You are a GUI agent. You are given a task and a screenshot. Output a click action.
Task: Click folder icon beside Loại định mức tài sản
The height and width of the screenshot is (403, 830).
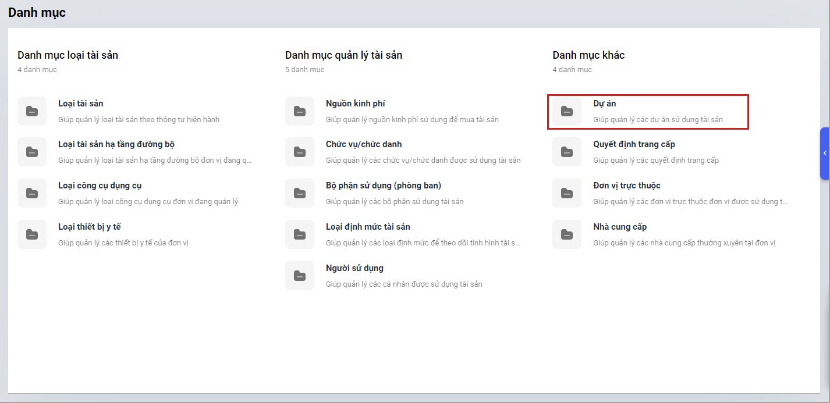[300, 234]
